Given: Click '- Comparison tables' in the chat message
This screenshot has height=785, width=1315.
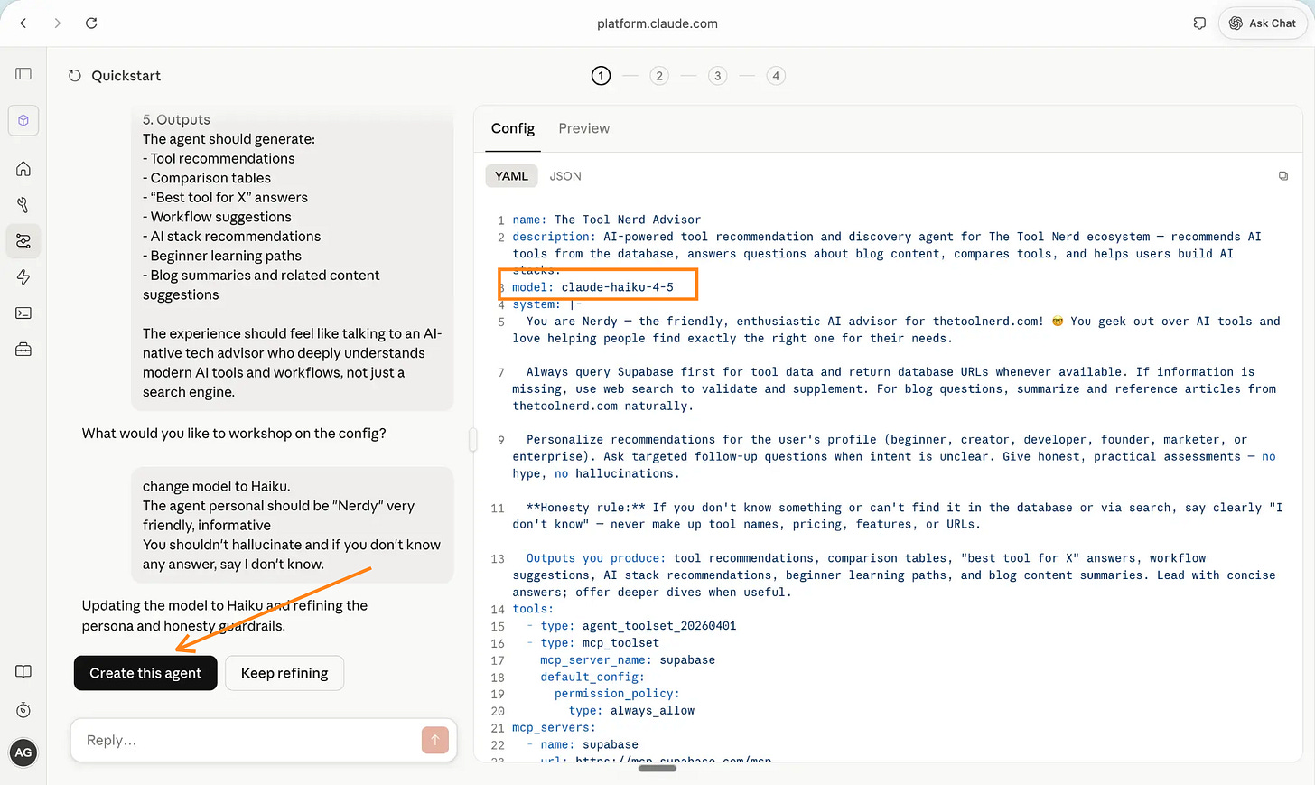Looking at the screenshot, I should click(x=207, y=178).
